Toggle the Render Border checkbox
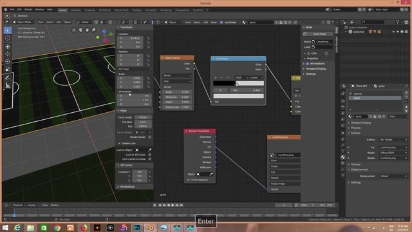The width and height of the screenshot is (412, 232). (x=150, y=137)
